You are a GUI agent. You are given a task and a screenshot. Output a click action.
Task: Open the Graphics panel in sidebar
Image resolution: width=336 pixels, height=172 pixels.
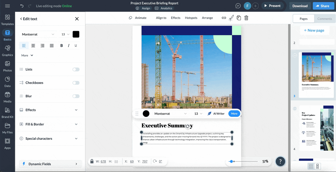(x=8, y=50)
